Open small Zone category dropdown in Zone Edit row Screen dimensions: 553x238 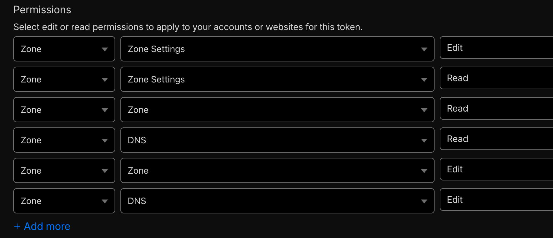pos(64,170)
